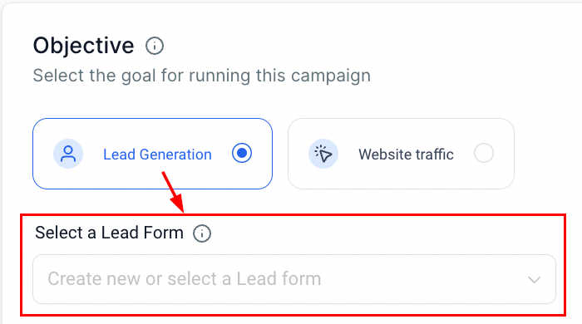Choose the Lead Generation objective card
582x324 pixels.
(x=152, y=154)
